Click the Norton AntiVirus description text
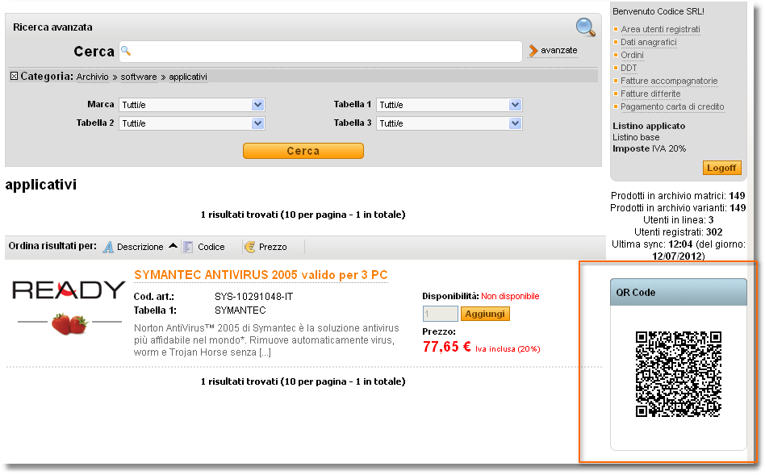This screenshot has height=475, width=765. 266,340
